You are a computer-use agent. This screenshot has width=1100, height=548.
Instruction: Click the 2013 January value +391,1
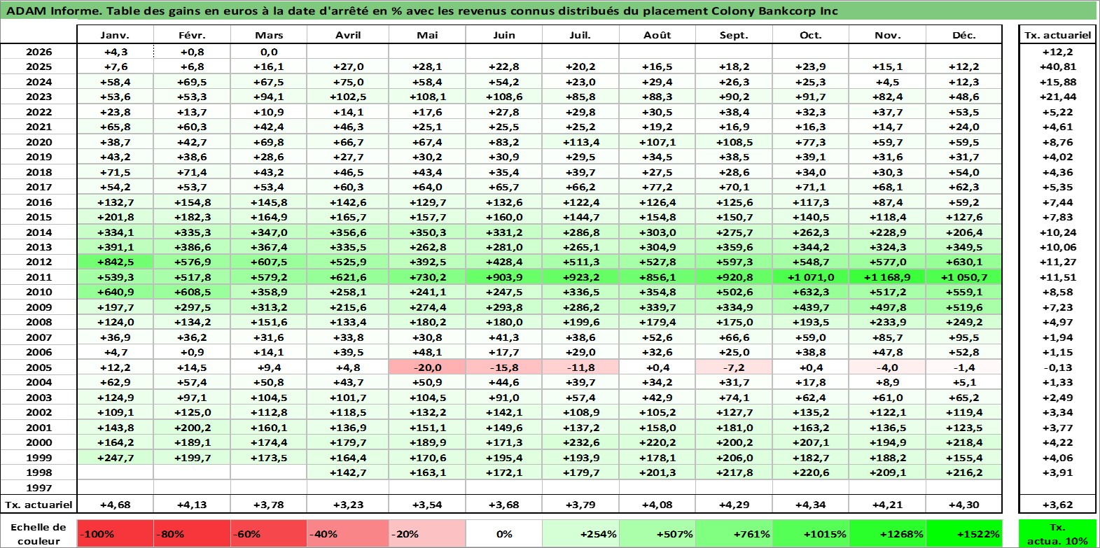(115, 247)
